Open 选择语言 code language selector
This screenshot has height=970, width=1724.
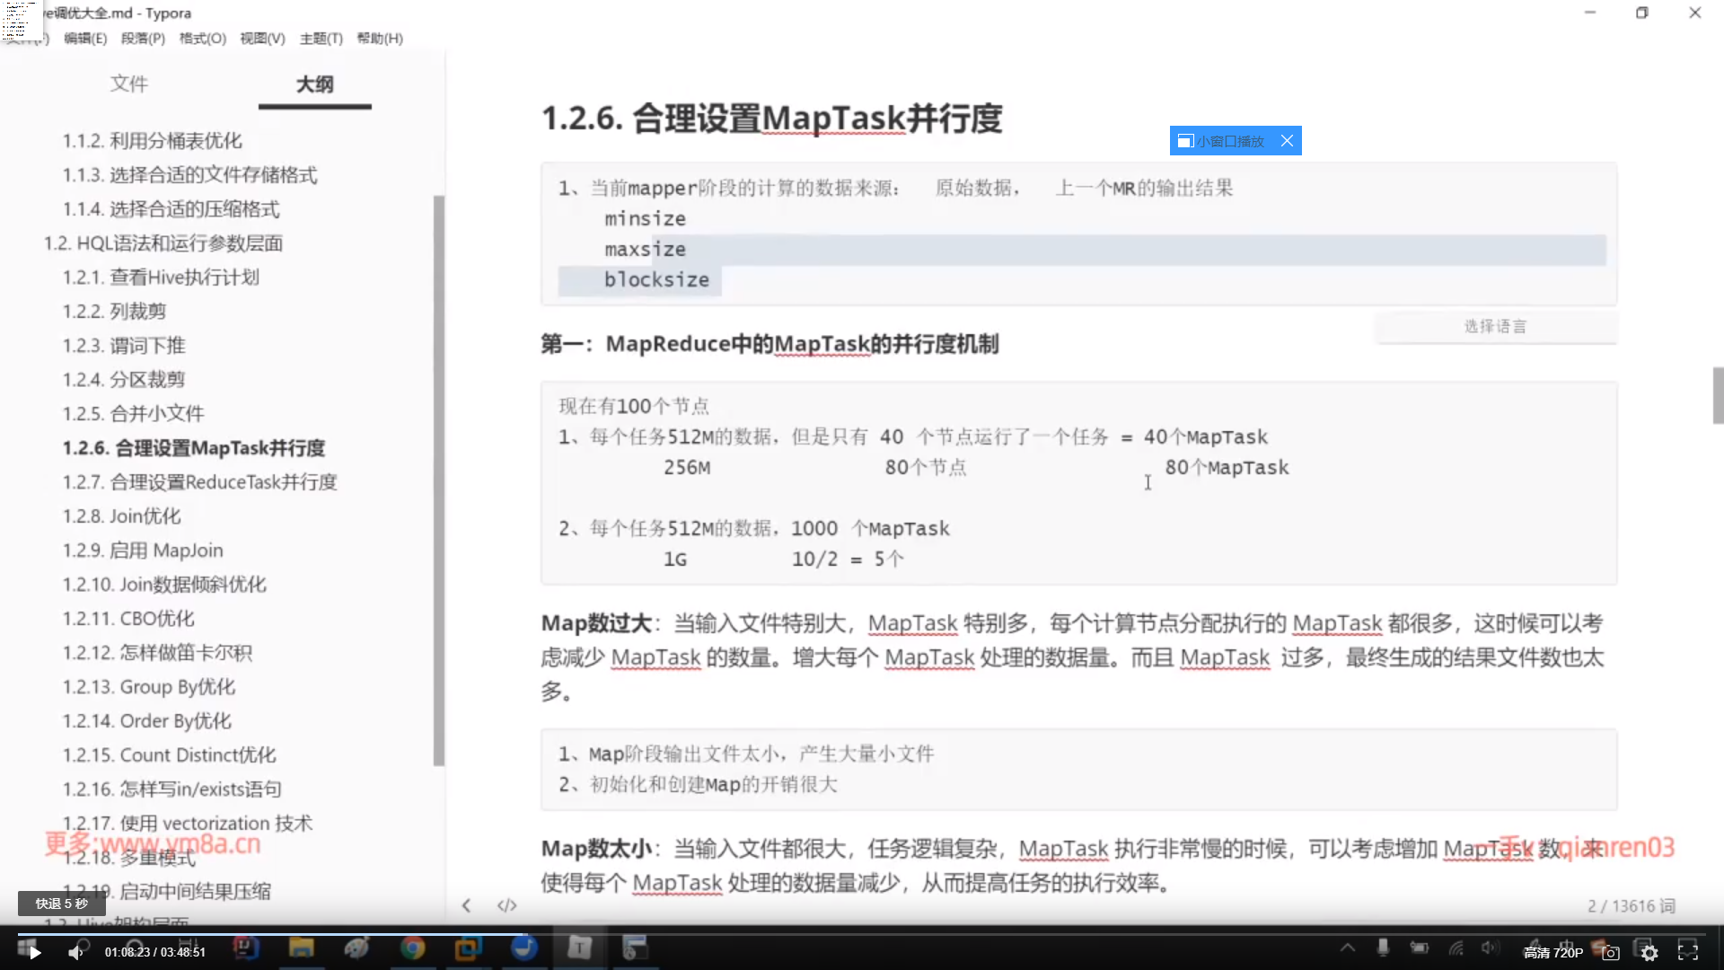tap(1495, 327)
